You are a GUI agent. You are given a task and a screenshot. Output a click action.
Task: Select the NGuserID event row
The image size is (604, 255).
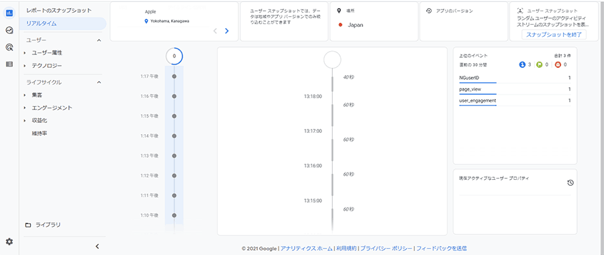tap(515, 79)
